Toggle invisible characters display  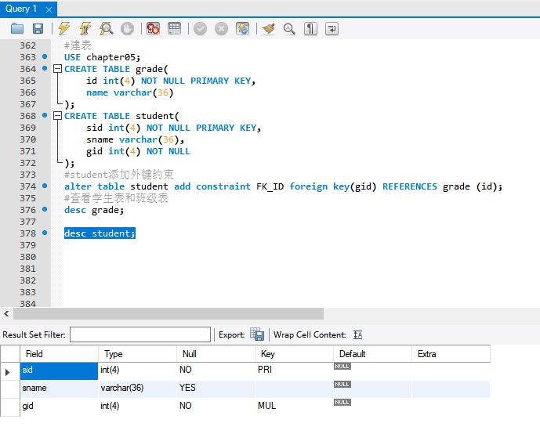(x=310, y=28)
